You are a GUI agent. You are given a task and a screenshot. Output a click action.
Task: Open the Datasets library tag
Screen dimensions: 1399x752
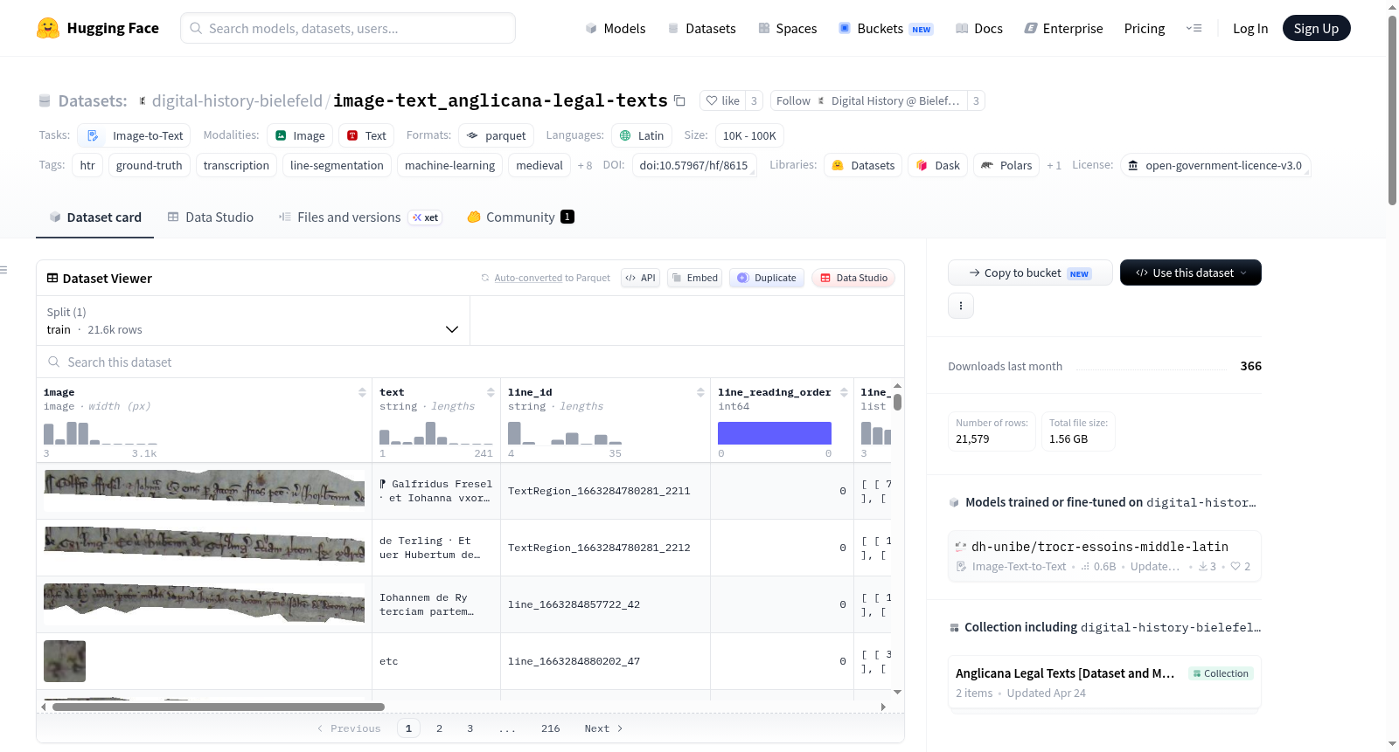tap(863, 165)
